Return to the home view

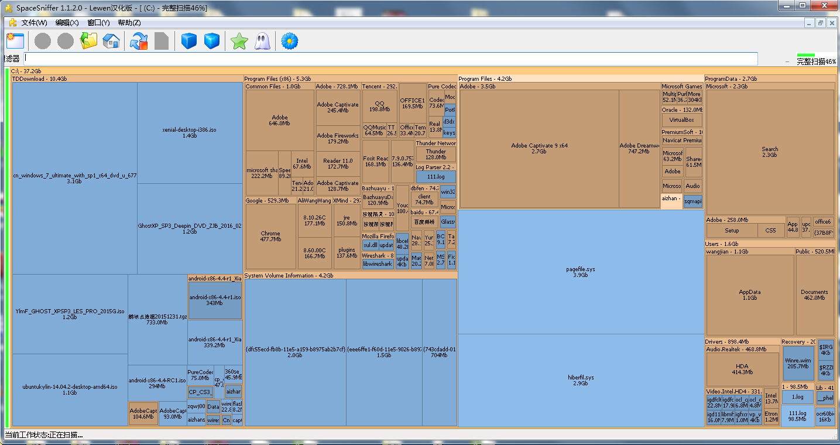[x=111, y=41]
